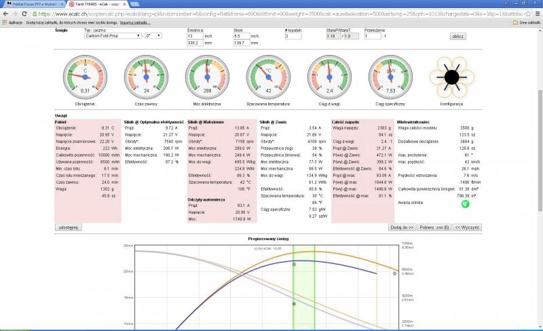543x331 pixels.
Task: Open the propeller yoke angle 0° dropdown
Action: 152,35
